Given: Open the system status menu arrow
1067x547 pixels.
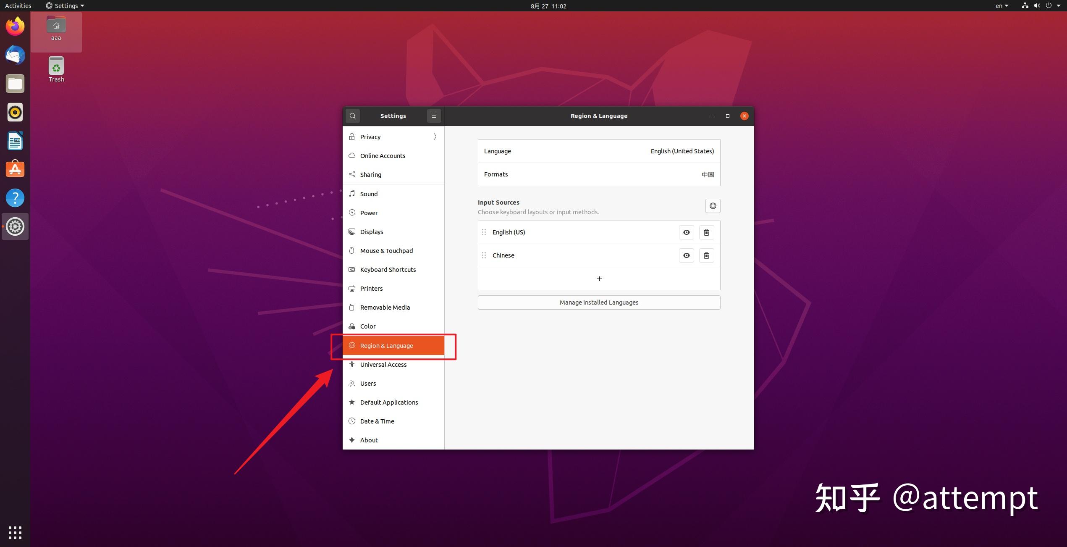Looking at the screenshot, I should (x=1059, y=6).
